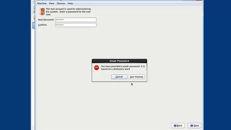Viewport: 231px width, 130px height.
Task: Open the Devices menu
Action: click(x=61, y=3)
